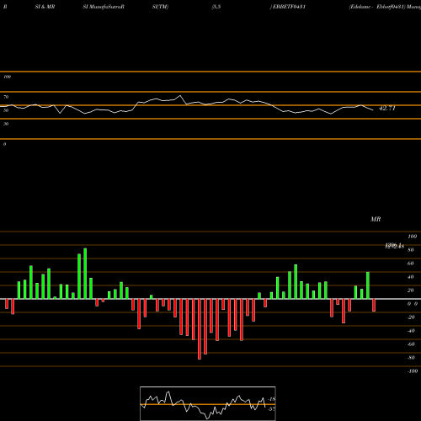Click the 'SI & MR' header text

45,7
